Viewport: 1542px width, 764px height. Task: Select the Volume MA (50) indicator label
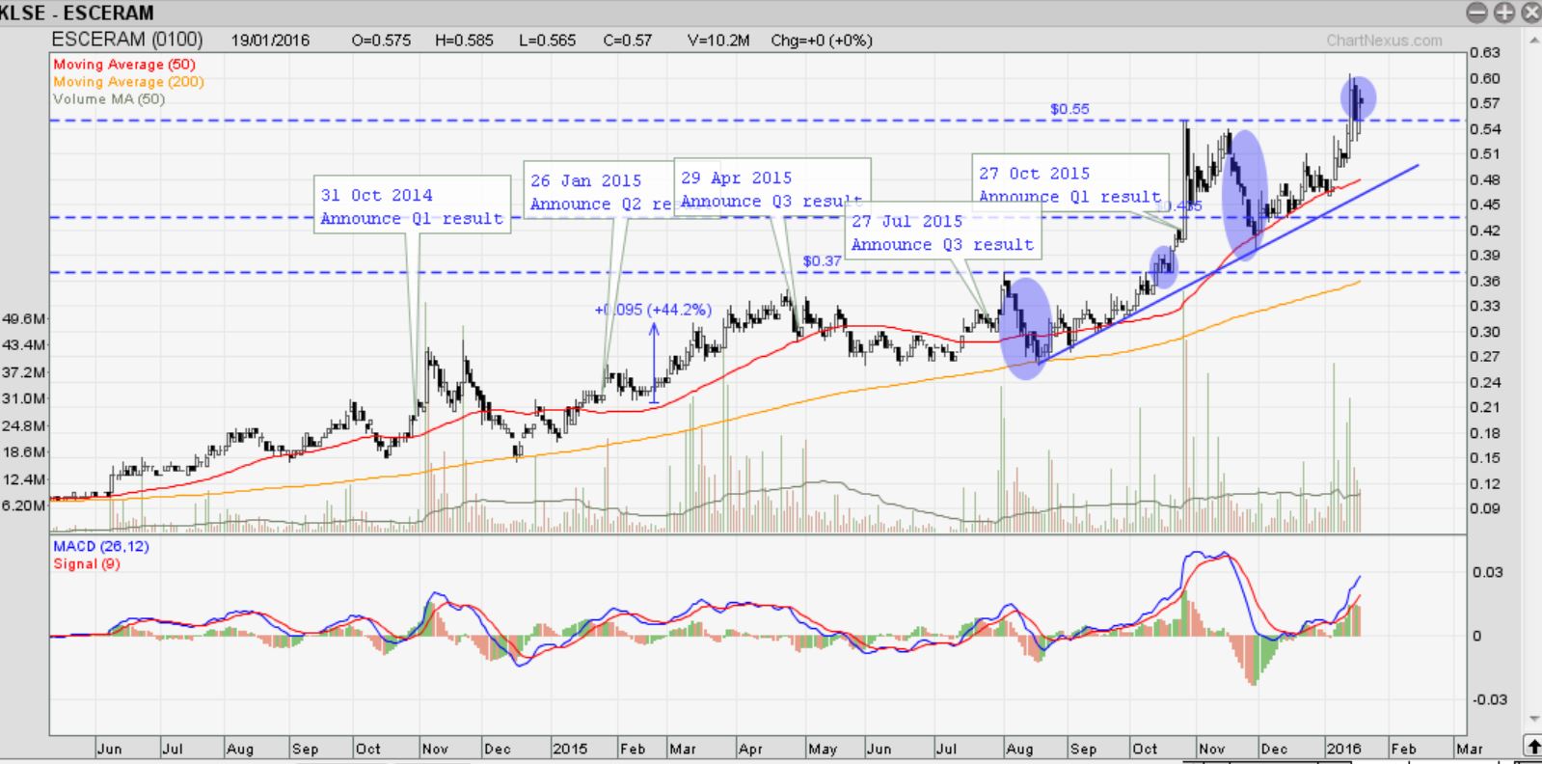(109, 99)
